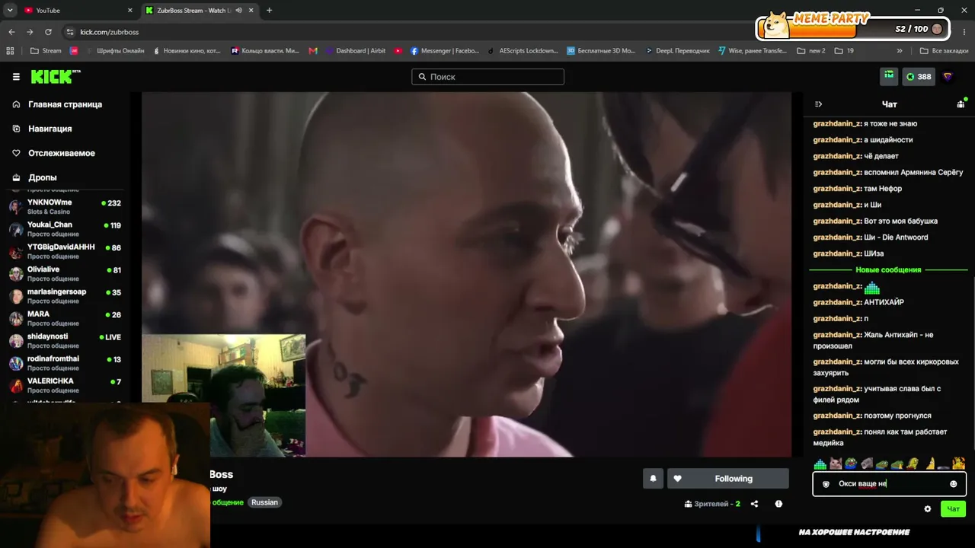Open the MARA channel in sidebar
This screenshot has width=975, height=548.
coord(66,318)
